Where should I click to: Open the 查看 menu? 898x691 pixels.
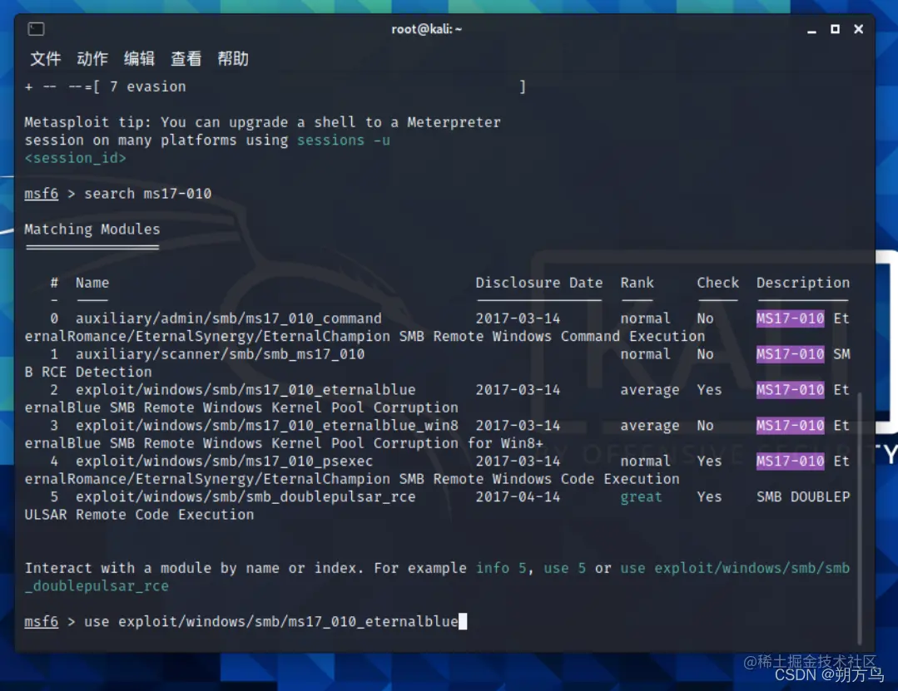point(186,58)
